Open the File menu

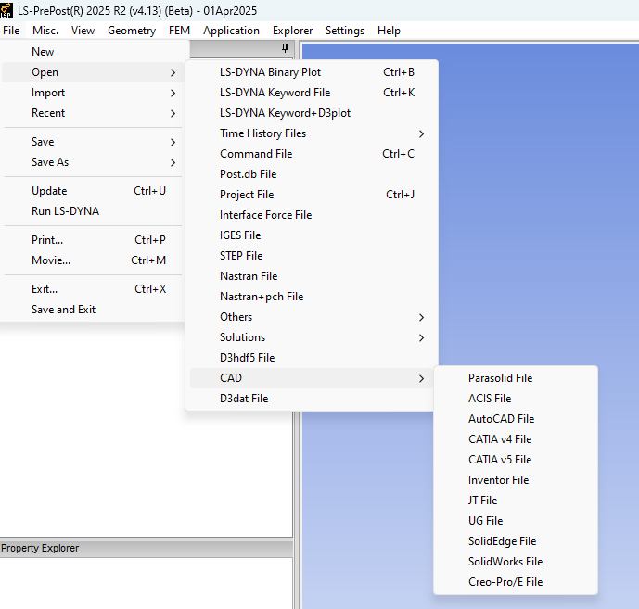point(11,31)
